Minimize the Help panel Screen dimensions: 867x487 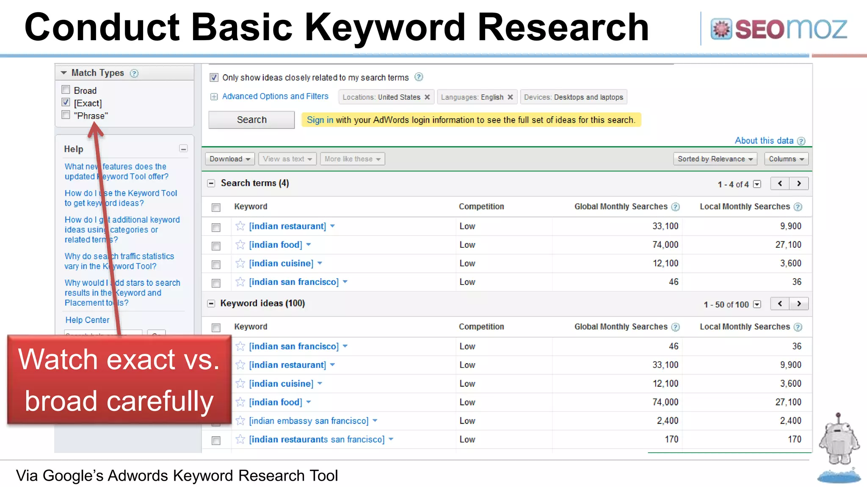183,149
